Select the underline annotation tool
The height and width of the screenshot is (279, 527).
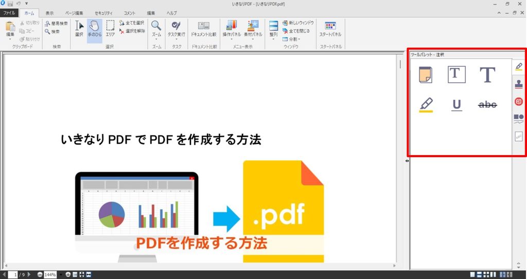point(456,105)
